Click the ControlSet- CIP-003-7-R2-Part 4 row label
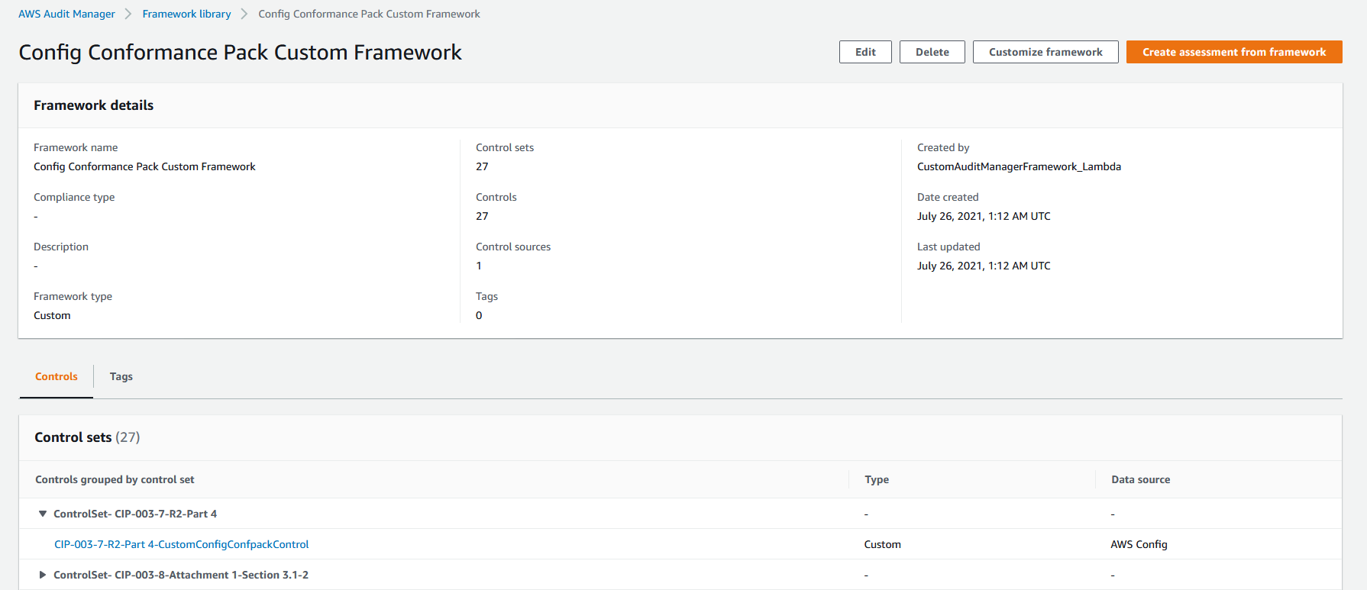Image resolution: width=1367 pixels, height=590 pixels. coord(135,514)
